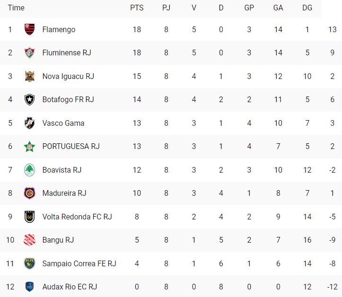The width and height of the screenshot is (342, 297).
Task: Click the Botafogo star shield crest
Action: [x=29, y=100]
